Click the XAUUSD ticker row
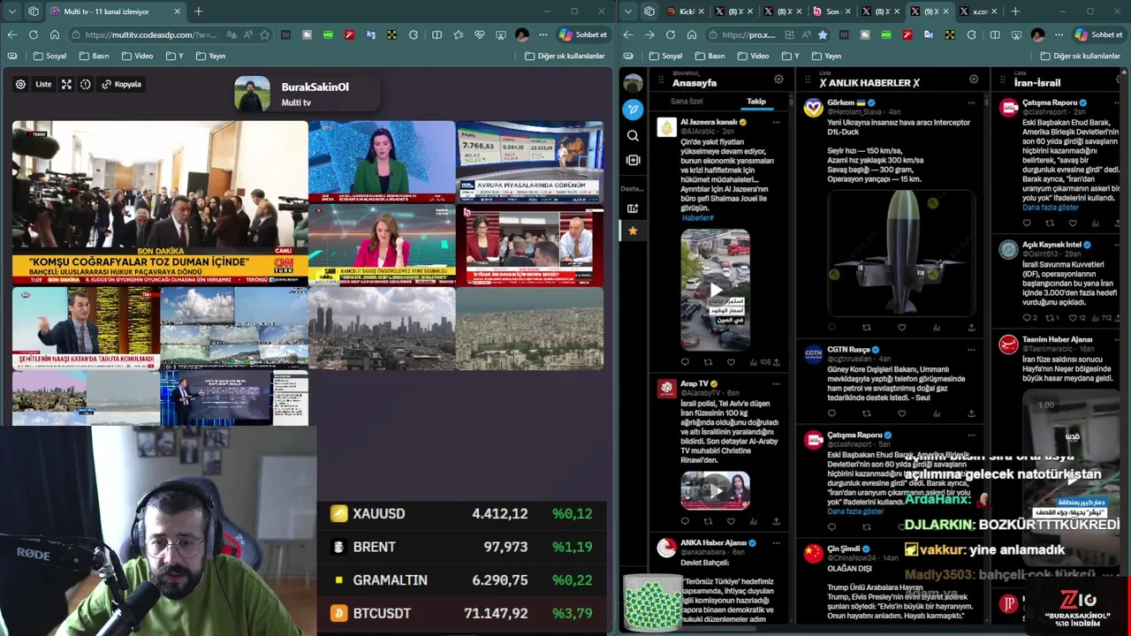This screenshot has height=636, width=1131. click(462, 513)
